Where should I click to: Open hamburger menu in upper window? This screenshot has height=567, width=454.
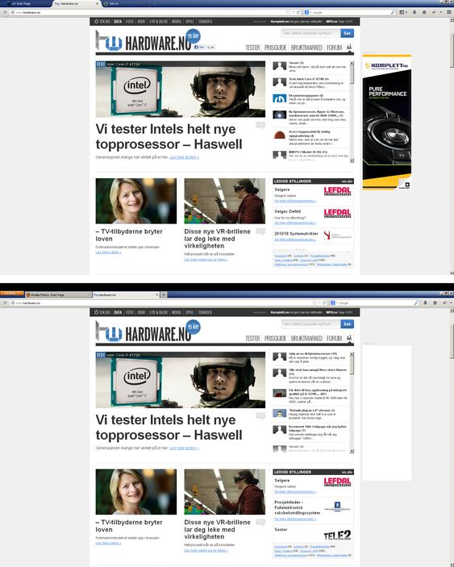449,12
